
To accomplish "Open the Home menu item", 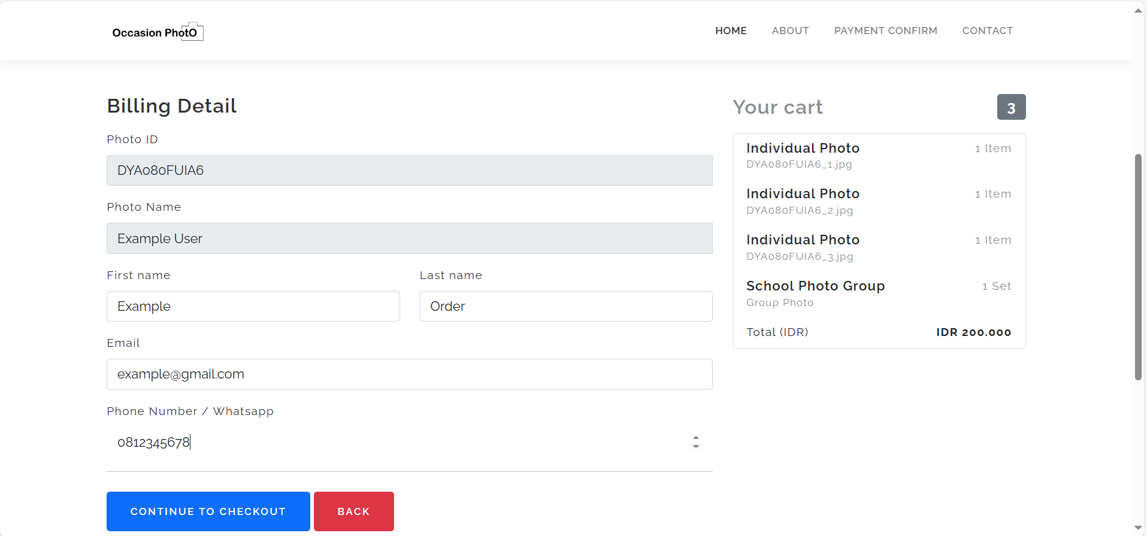I will (x=730, y=31).
